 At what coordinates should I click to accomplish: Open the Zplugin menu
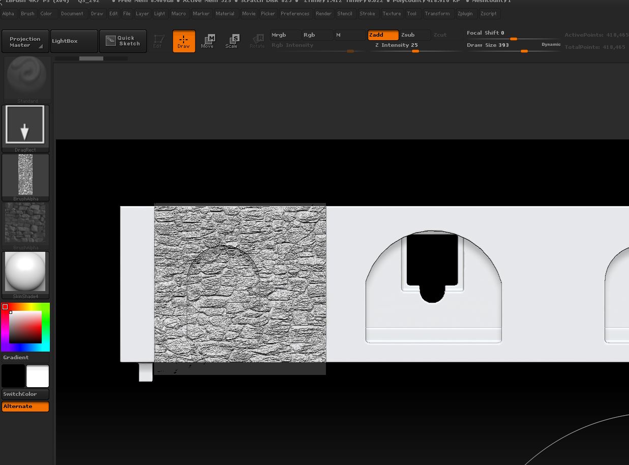[x=465, y=14]
